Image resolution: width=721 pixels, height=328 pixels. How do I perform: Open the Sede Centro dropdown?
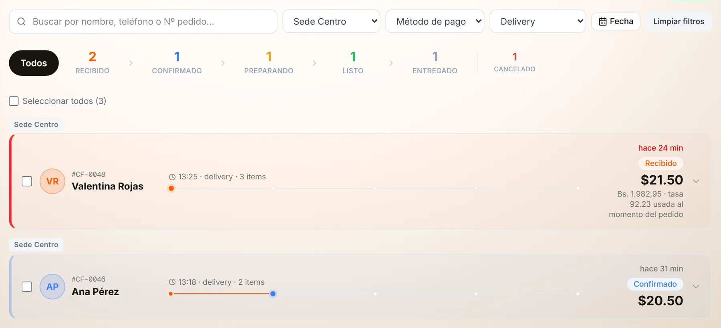331,22
